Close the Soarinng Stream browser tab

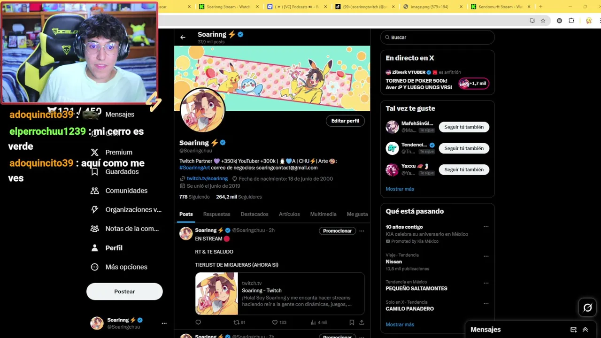257,7
